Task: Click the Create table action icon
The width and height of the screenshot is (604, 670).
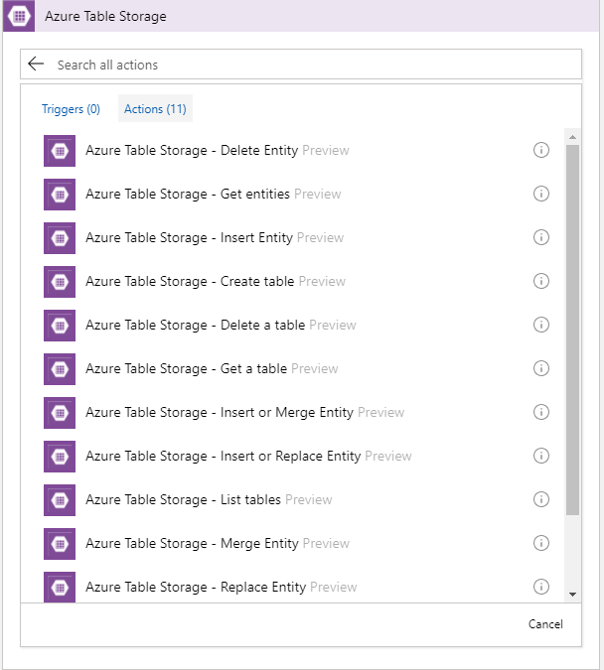Action: tap(60, 282)
